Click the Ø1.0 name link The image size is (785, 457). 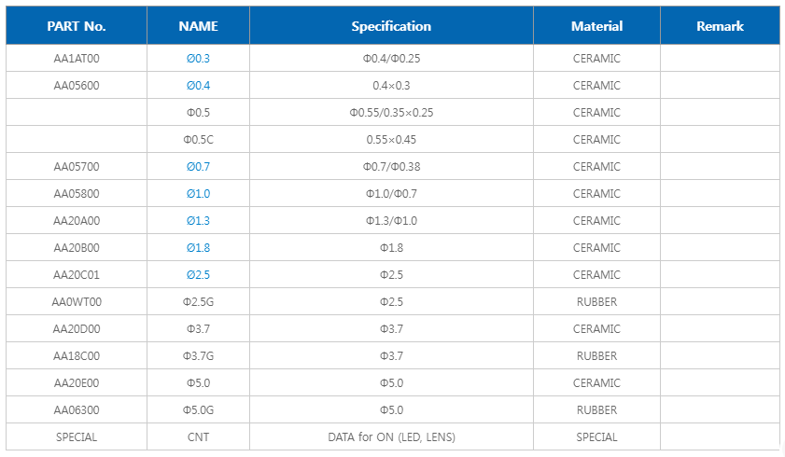198,194
